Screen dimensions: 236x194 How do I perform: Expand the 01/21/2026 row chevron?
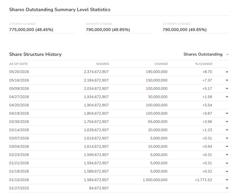pyautogui.click(x=227, y=163)
